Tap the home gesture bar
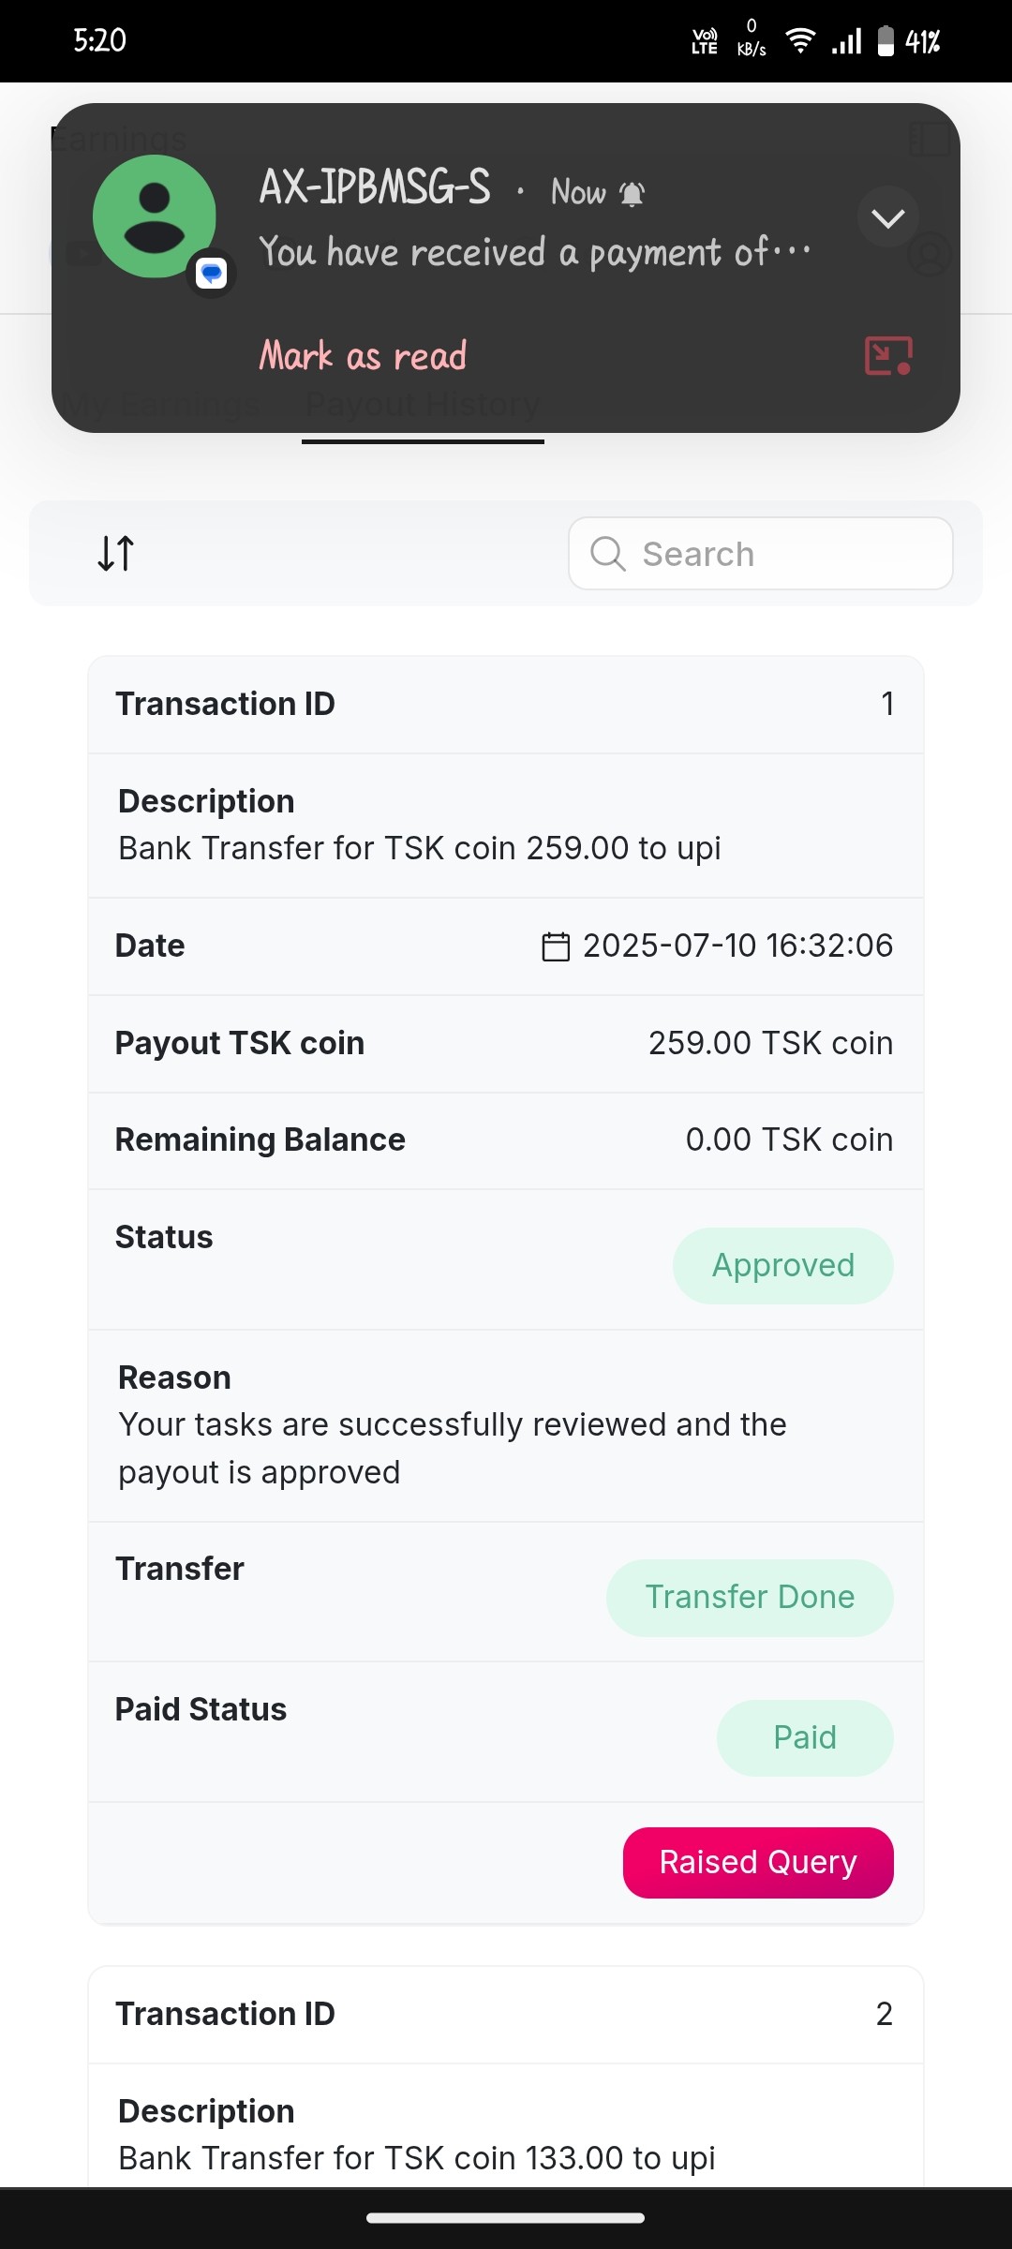 click(x=505, y=2217)
